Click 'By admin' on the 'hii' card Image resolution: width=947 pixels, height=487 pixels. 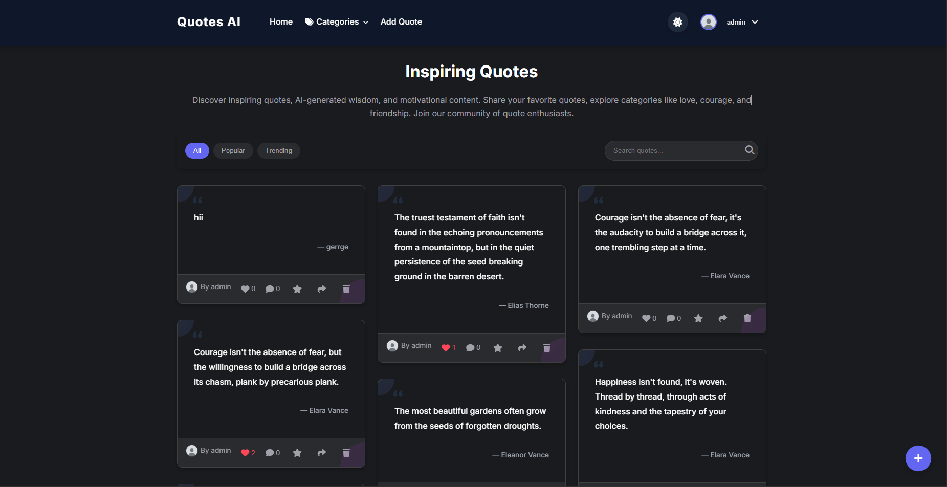(x=215, y=286)
